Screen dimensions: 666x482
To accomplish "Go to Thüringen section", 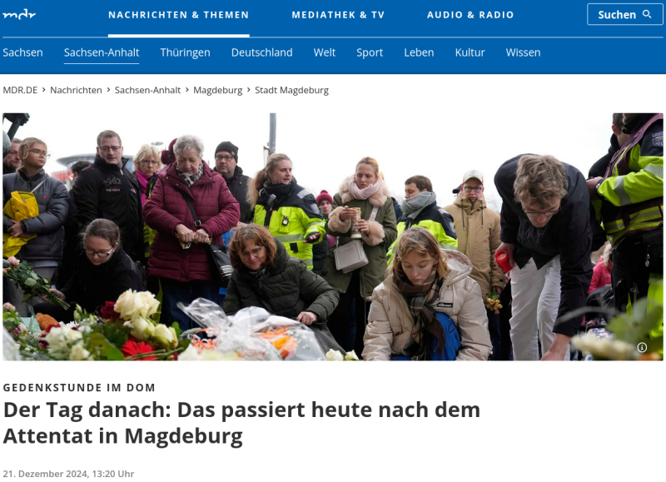I will tap(185, 52).
